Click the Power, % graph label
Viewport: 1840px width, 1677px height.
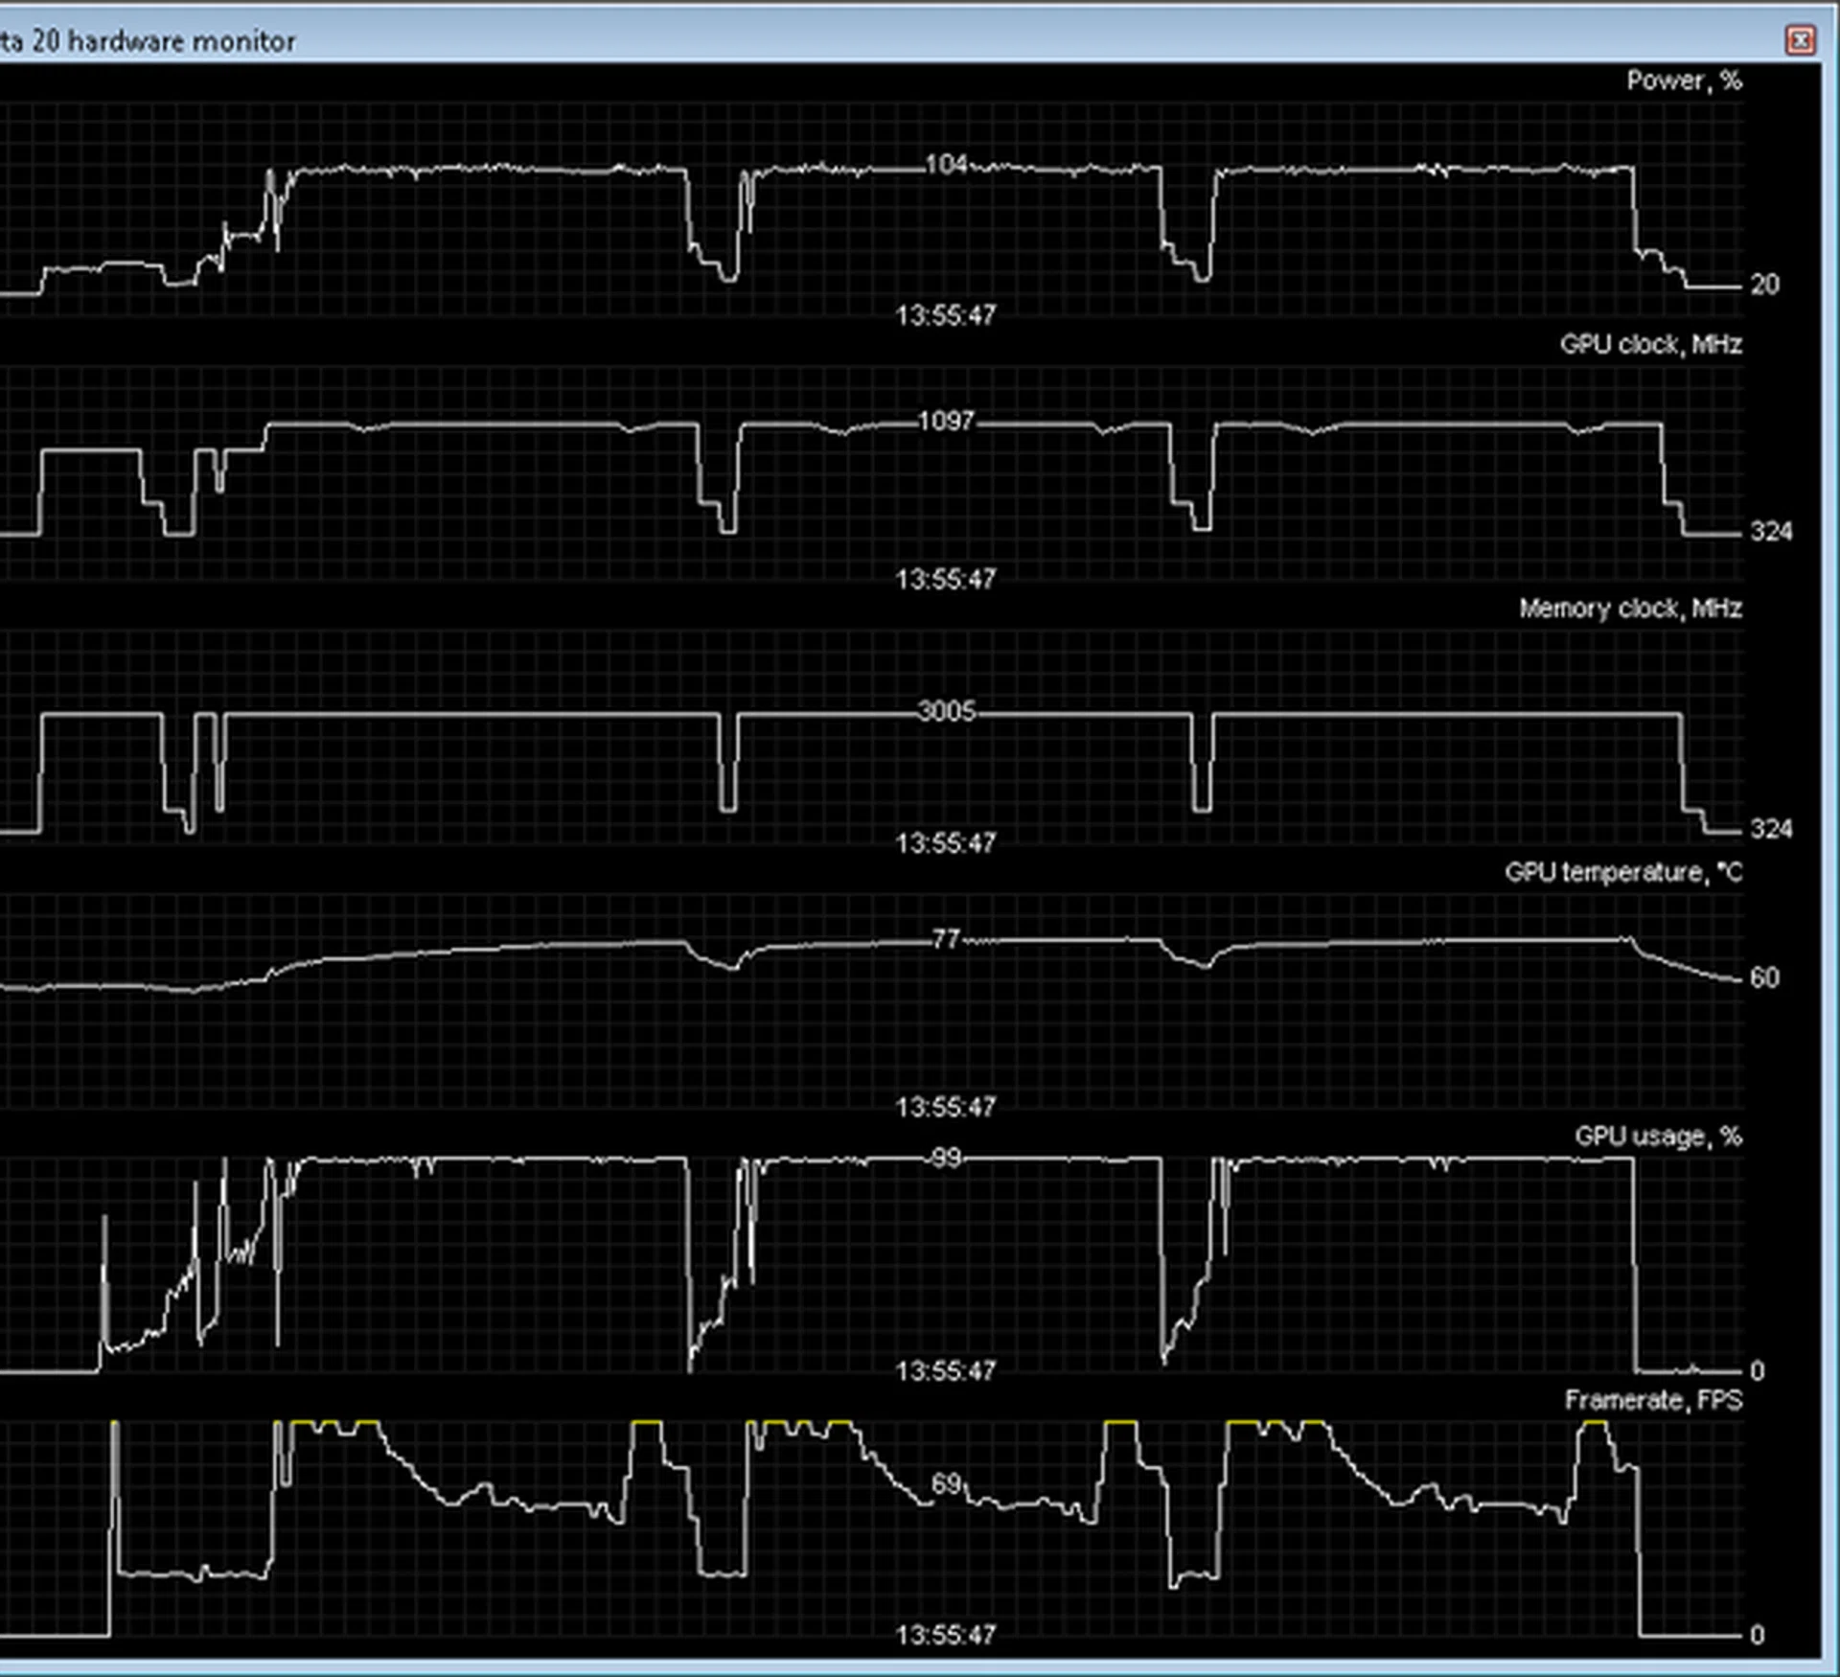coord(1684,80)
